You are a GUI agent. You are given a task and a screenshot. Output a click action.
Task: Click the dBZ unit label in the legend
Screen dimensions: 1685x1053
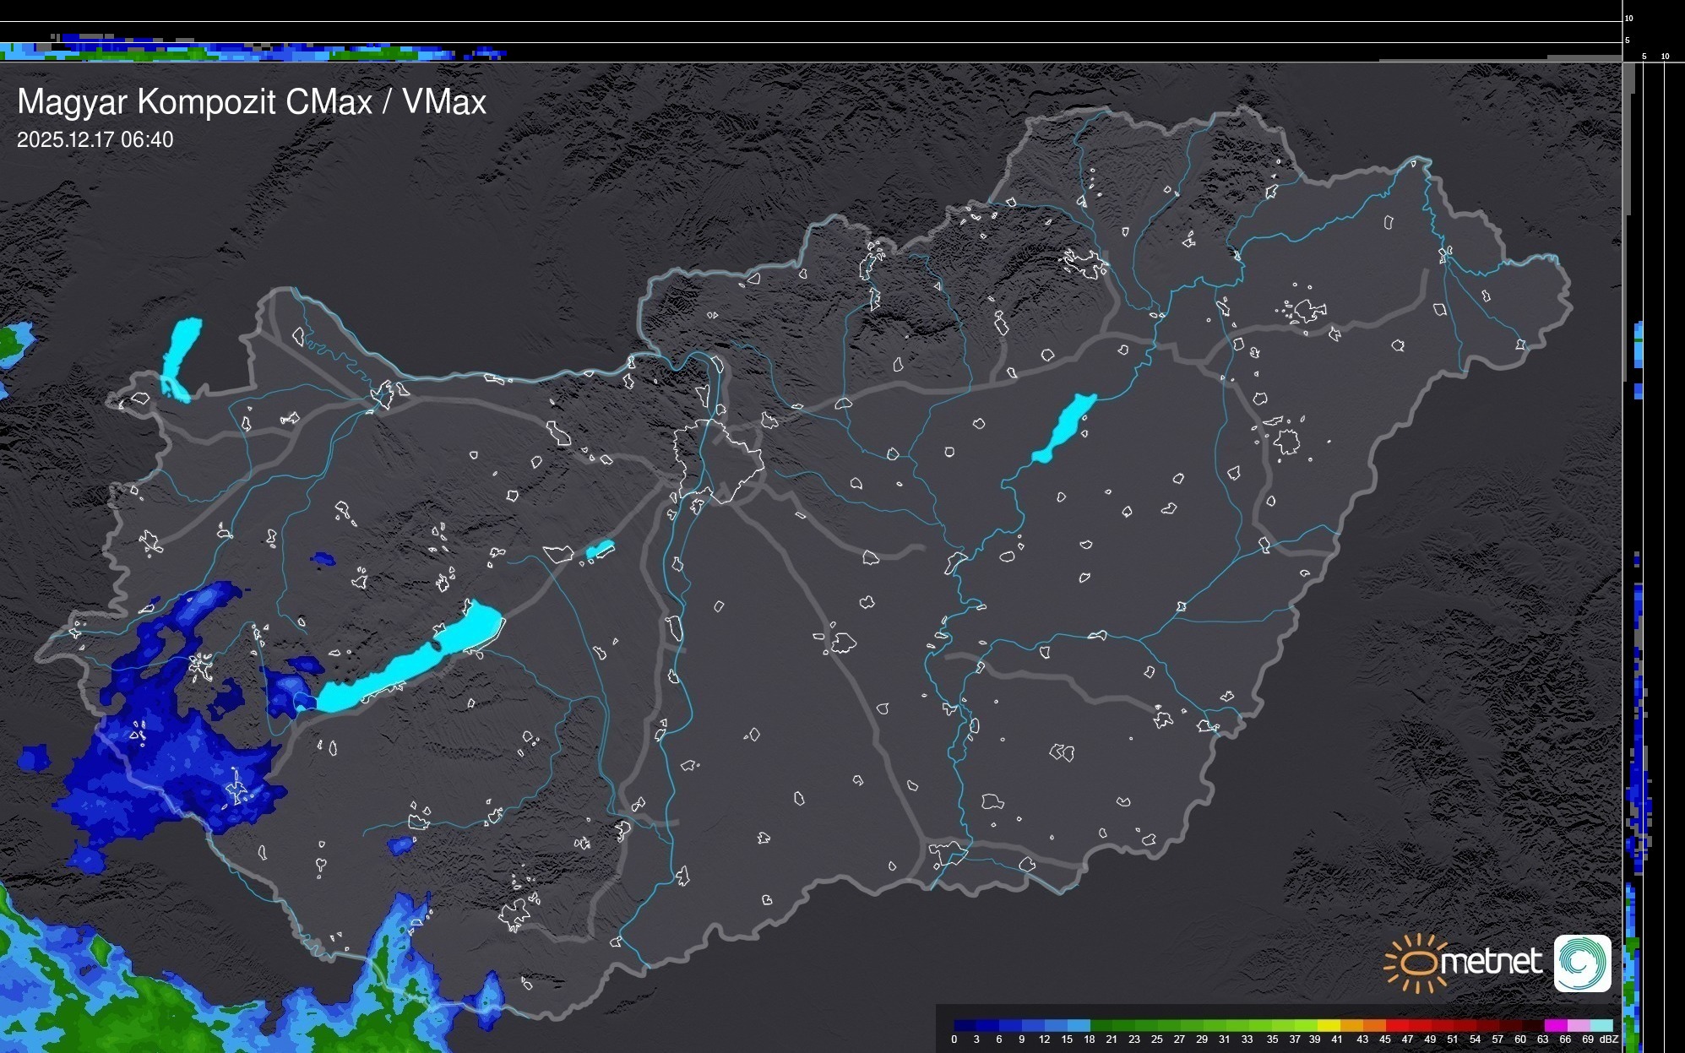tap(1608, 1039)
